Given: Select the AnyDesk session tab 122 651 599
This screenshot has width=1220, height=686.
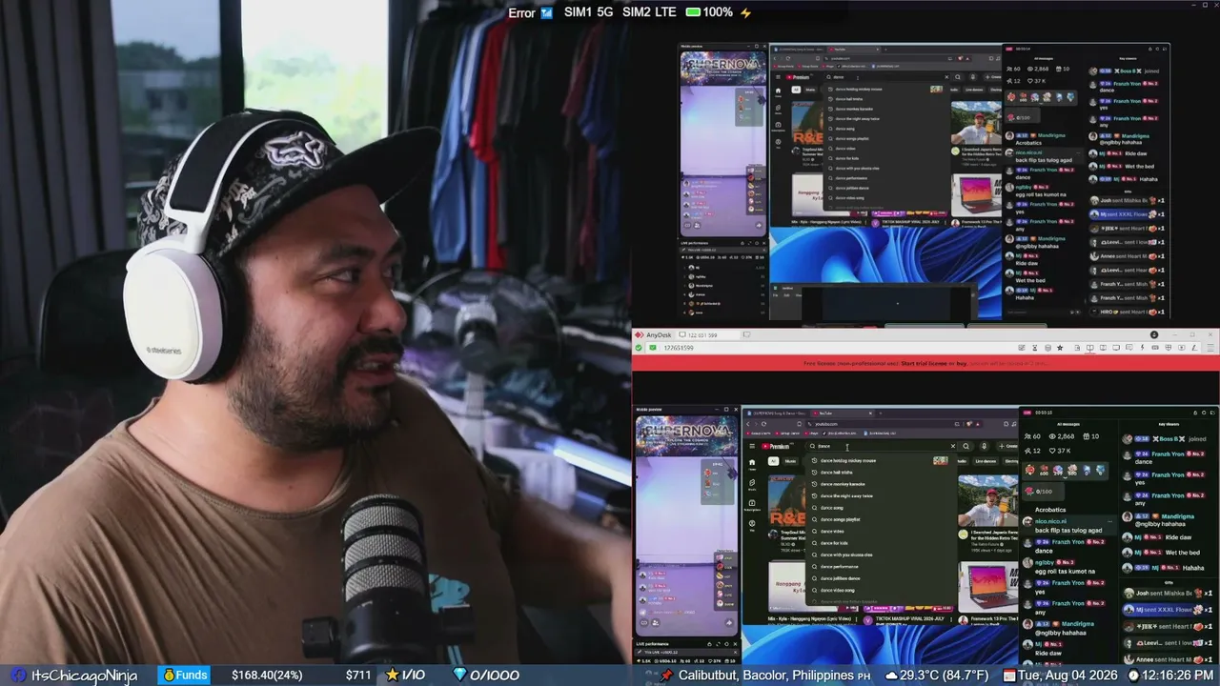Looking at the screenshot, I should [706, 335].
